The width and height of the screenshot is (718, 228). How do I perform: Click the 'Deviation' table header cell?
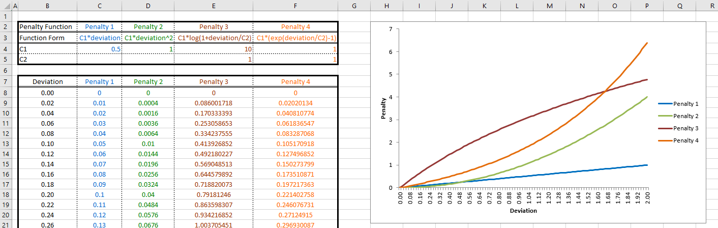(47, 81)
